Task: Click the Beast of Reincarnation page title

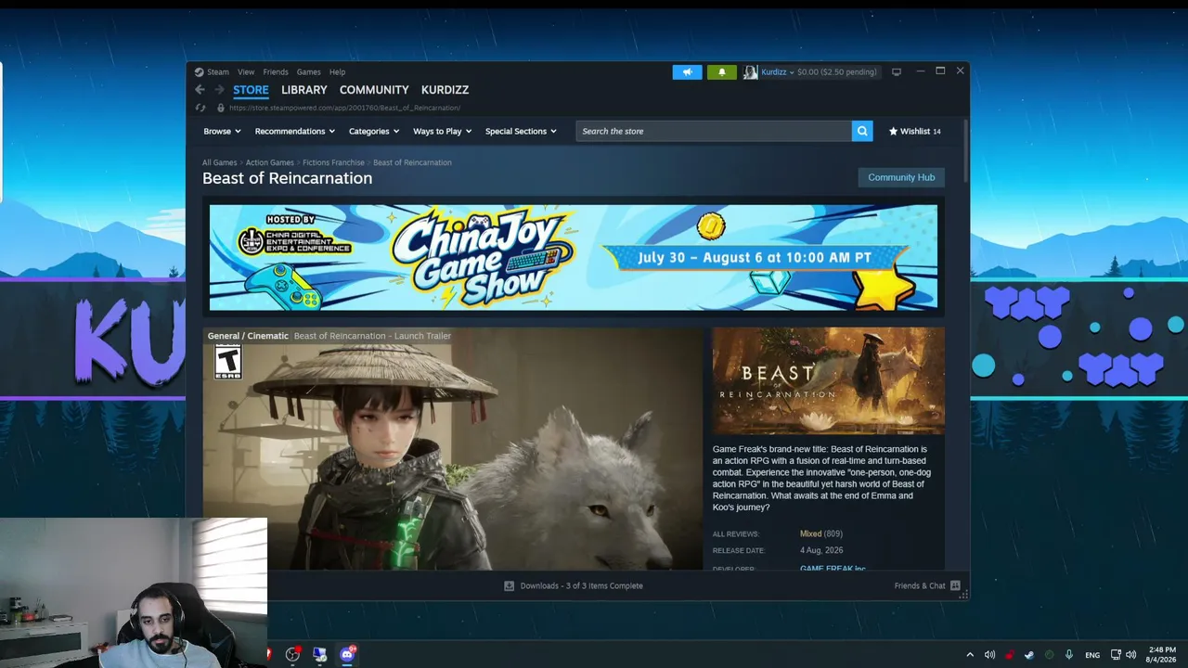Action: click(287, 178)
